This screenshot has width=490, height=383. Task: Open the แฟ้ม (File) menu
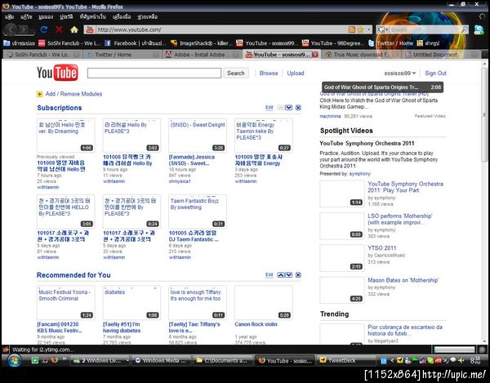tap(9, 16)
